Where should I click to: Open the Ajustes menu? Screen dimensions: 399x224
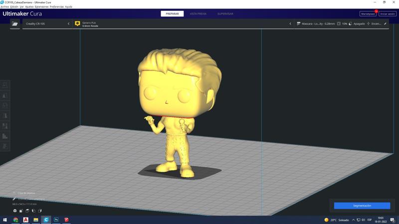tap(29, 7)
